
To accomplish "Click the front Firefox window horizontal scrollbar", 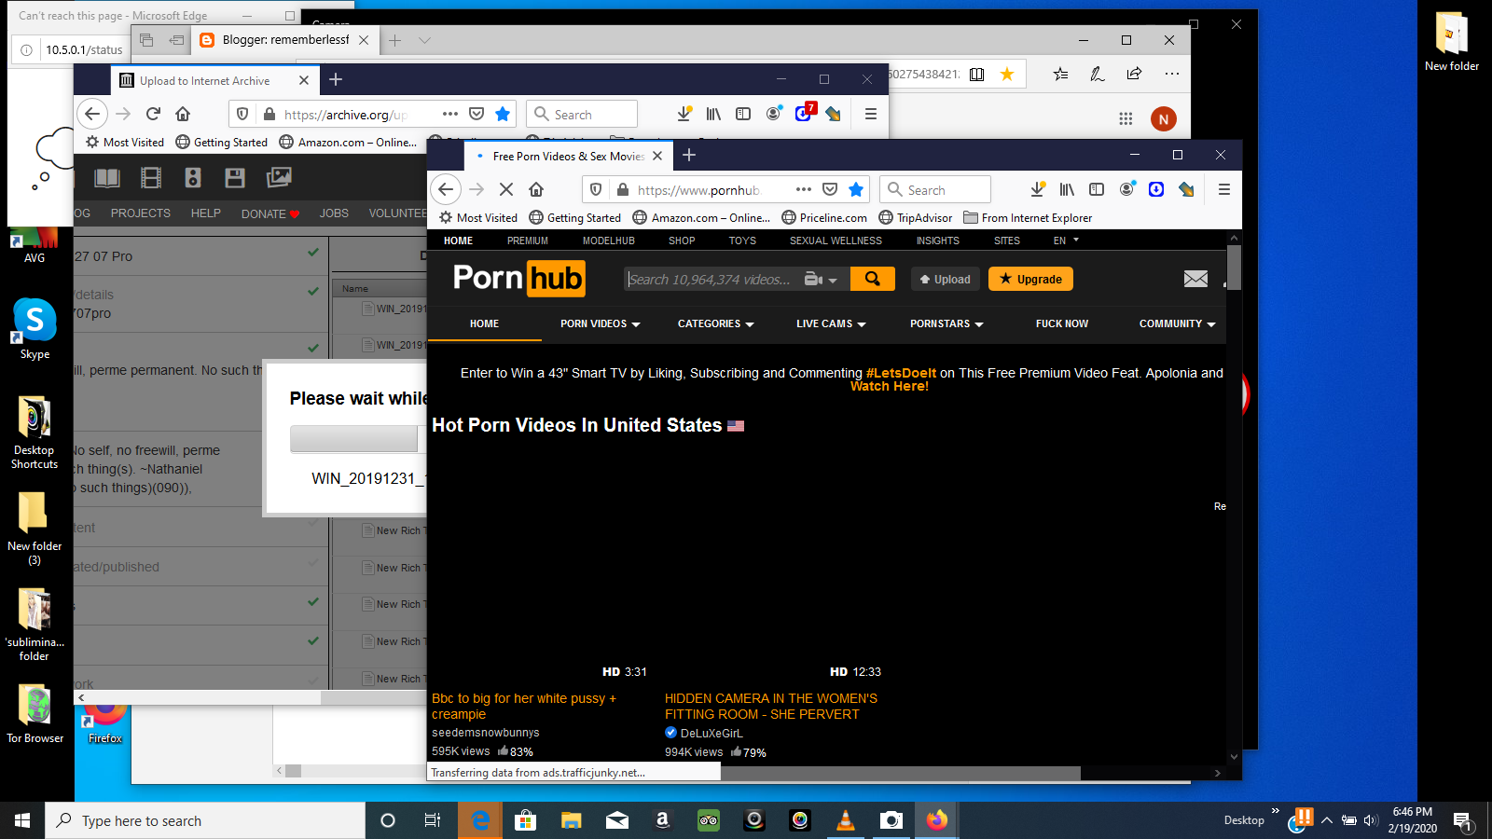I will pyautogui.click(x=900, y=773).
